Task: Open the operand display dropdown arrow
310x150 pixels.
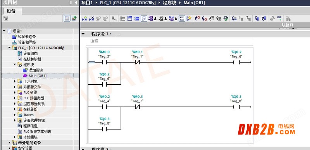Action: [155, 19]
